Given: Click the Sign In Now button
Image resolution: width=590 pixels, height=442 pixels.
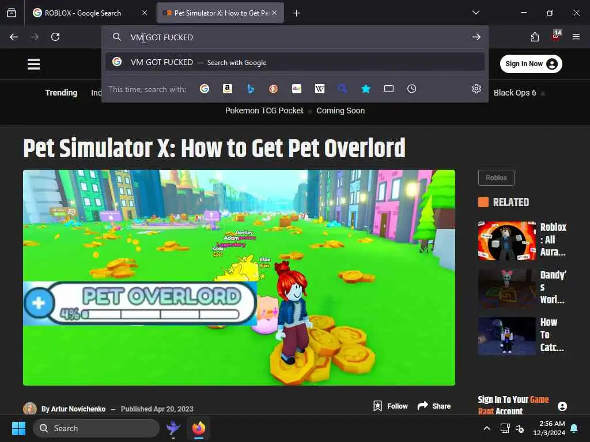Looking at the screenshot, I should (x=531, y=64).
